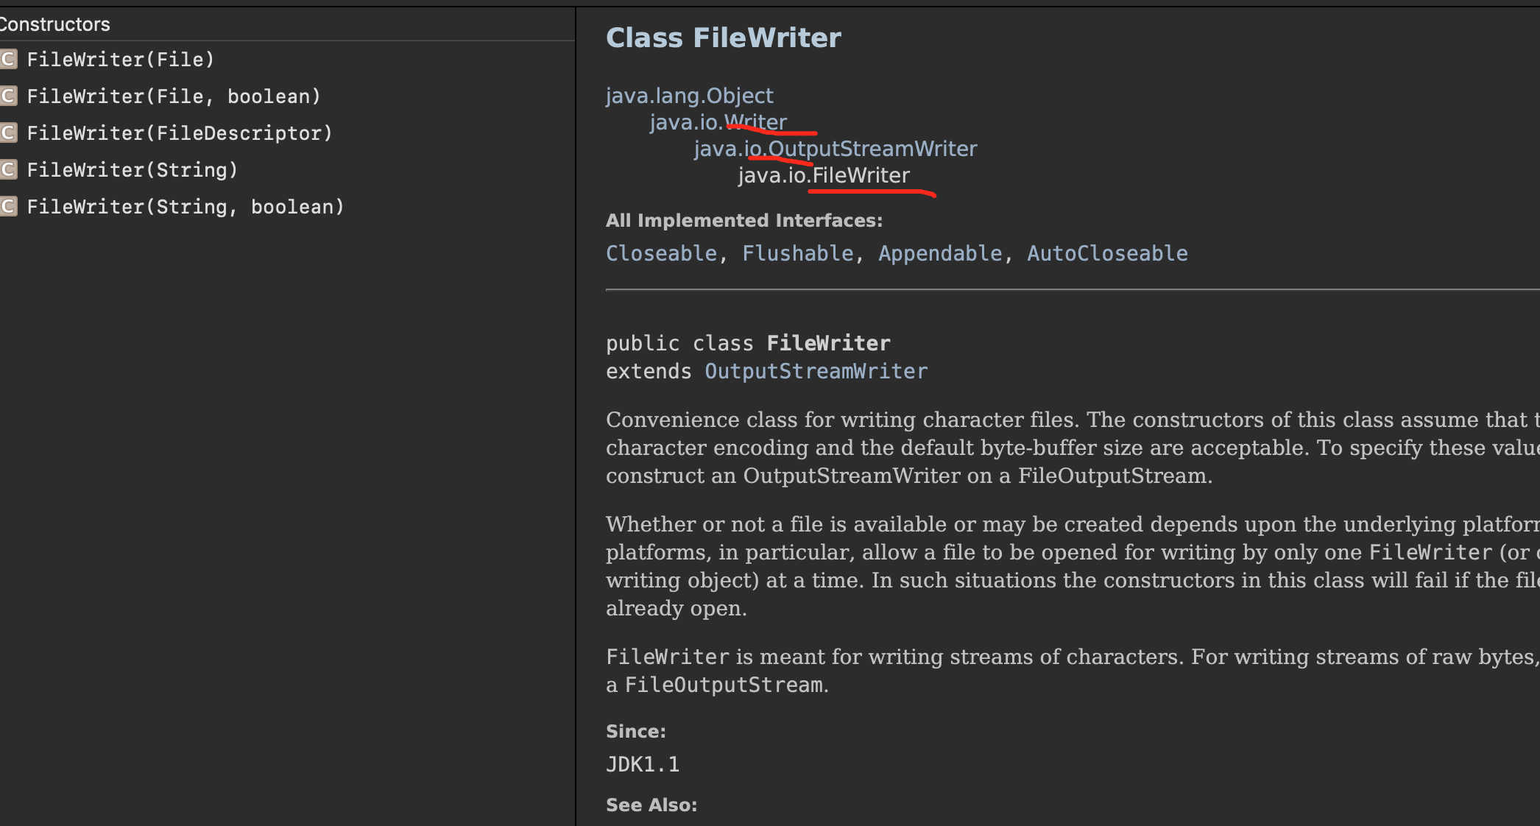
Task: Open FileWriter(String, boolean) constructor entry
Action: [186, 207]
